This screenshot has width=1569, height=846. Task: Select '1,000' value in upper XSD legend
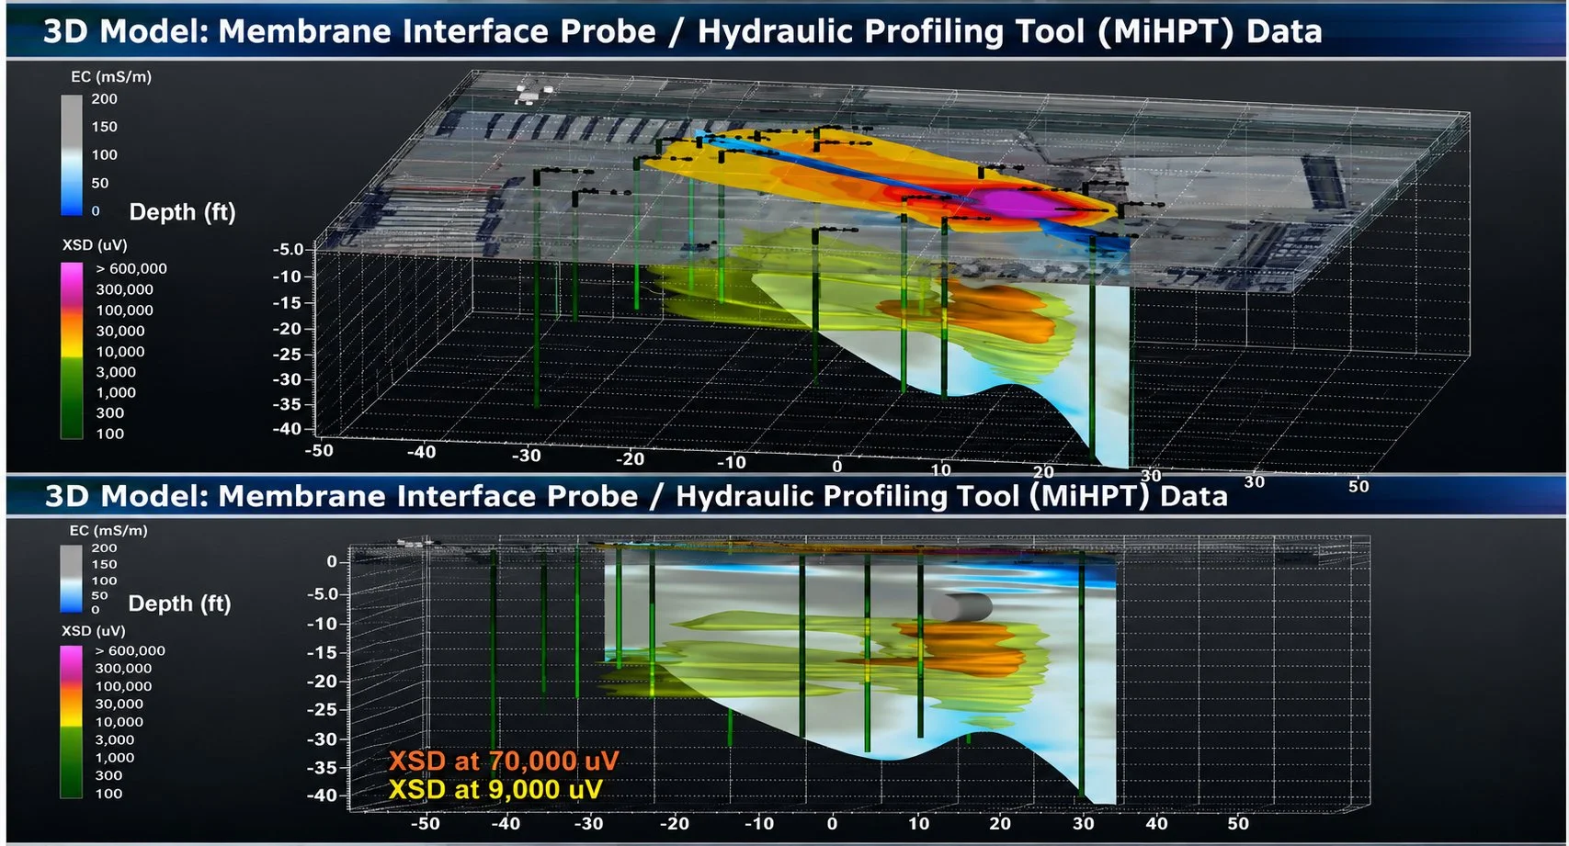pyautogui.click(x=116, y=392)
